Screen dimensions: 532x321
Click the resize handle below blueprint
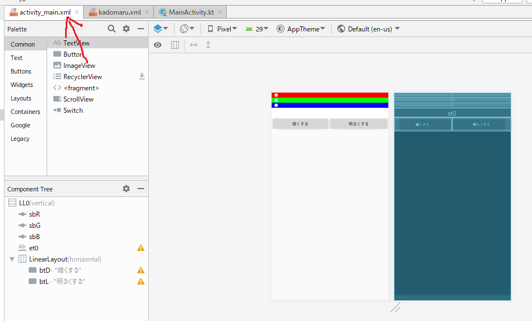pyautogui.click(x=395, y=308)
